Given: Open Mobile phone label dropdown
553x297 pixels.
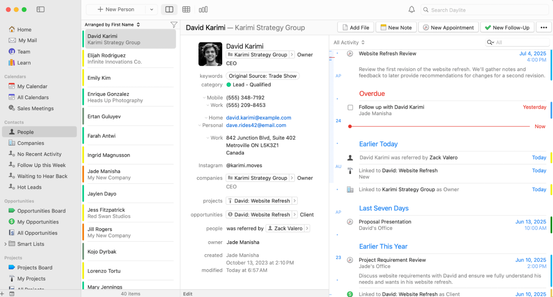Looking at the screenshot, I should coord(204,98).
